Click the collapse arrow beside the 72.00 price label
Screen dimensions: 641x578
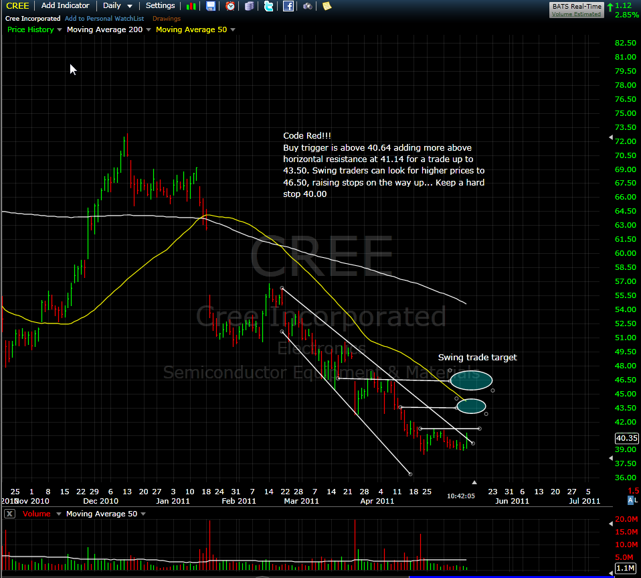pyautogui.click(x=611, y=137)
